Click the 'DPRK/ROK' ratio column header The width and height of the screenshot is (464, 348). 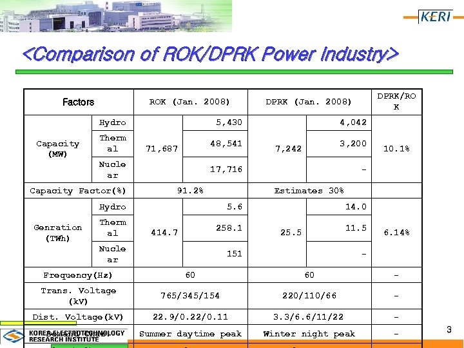(396, 102)
